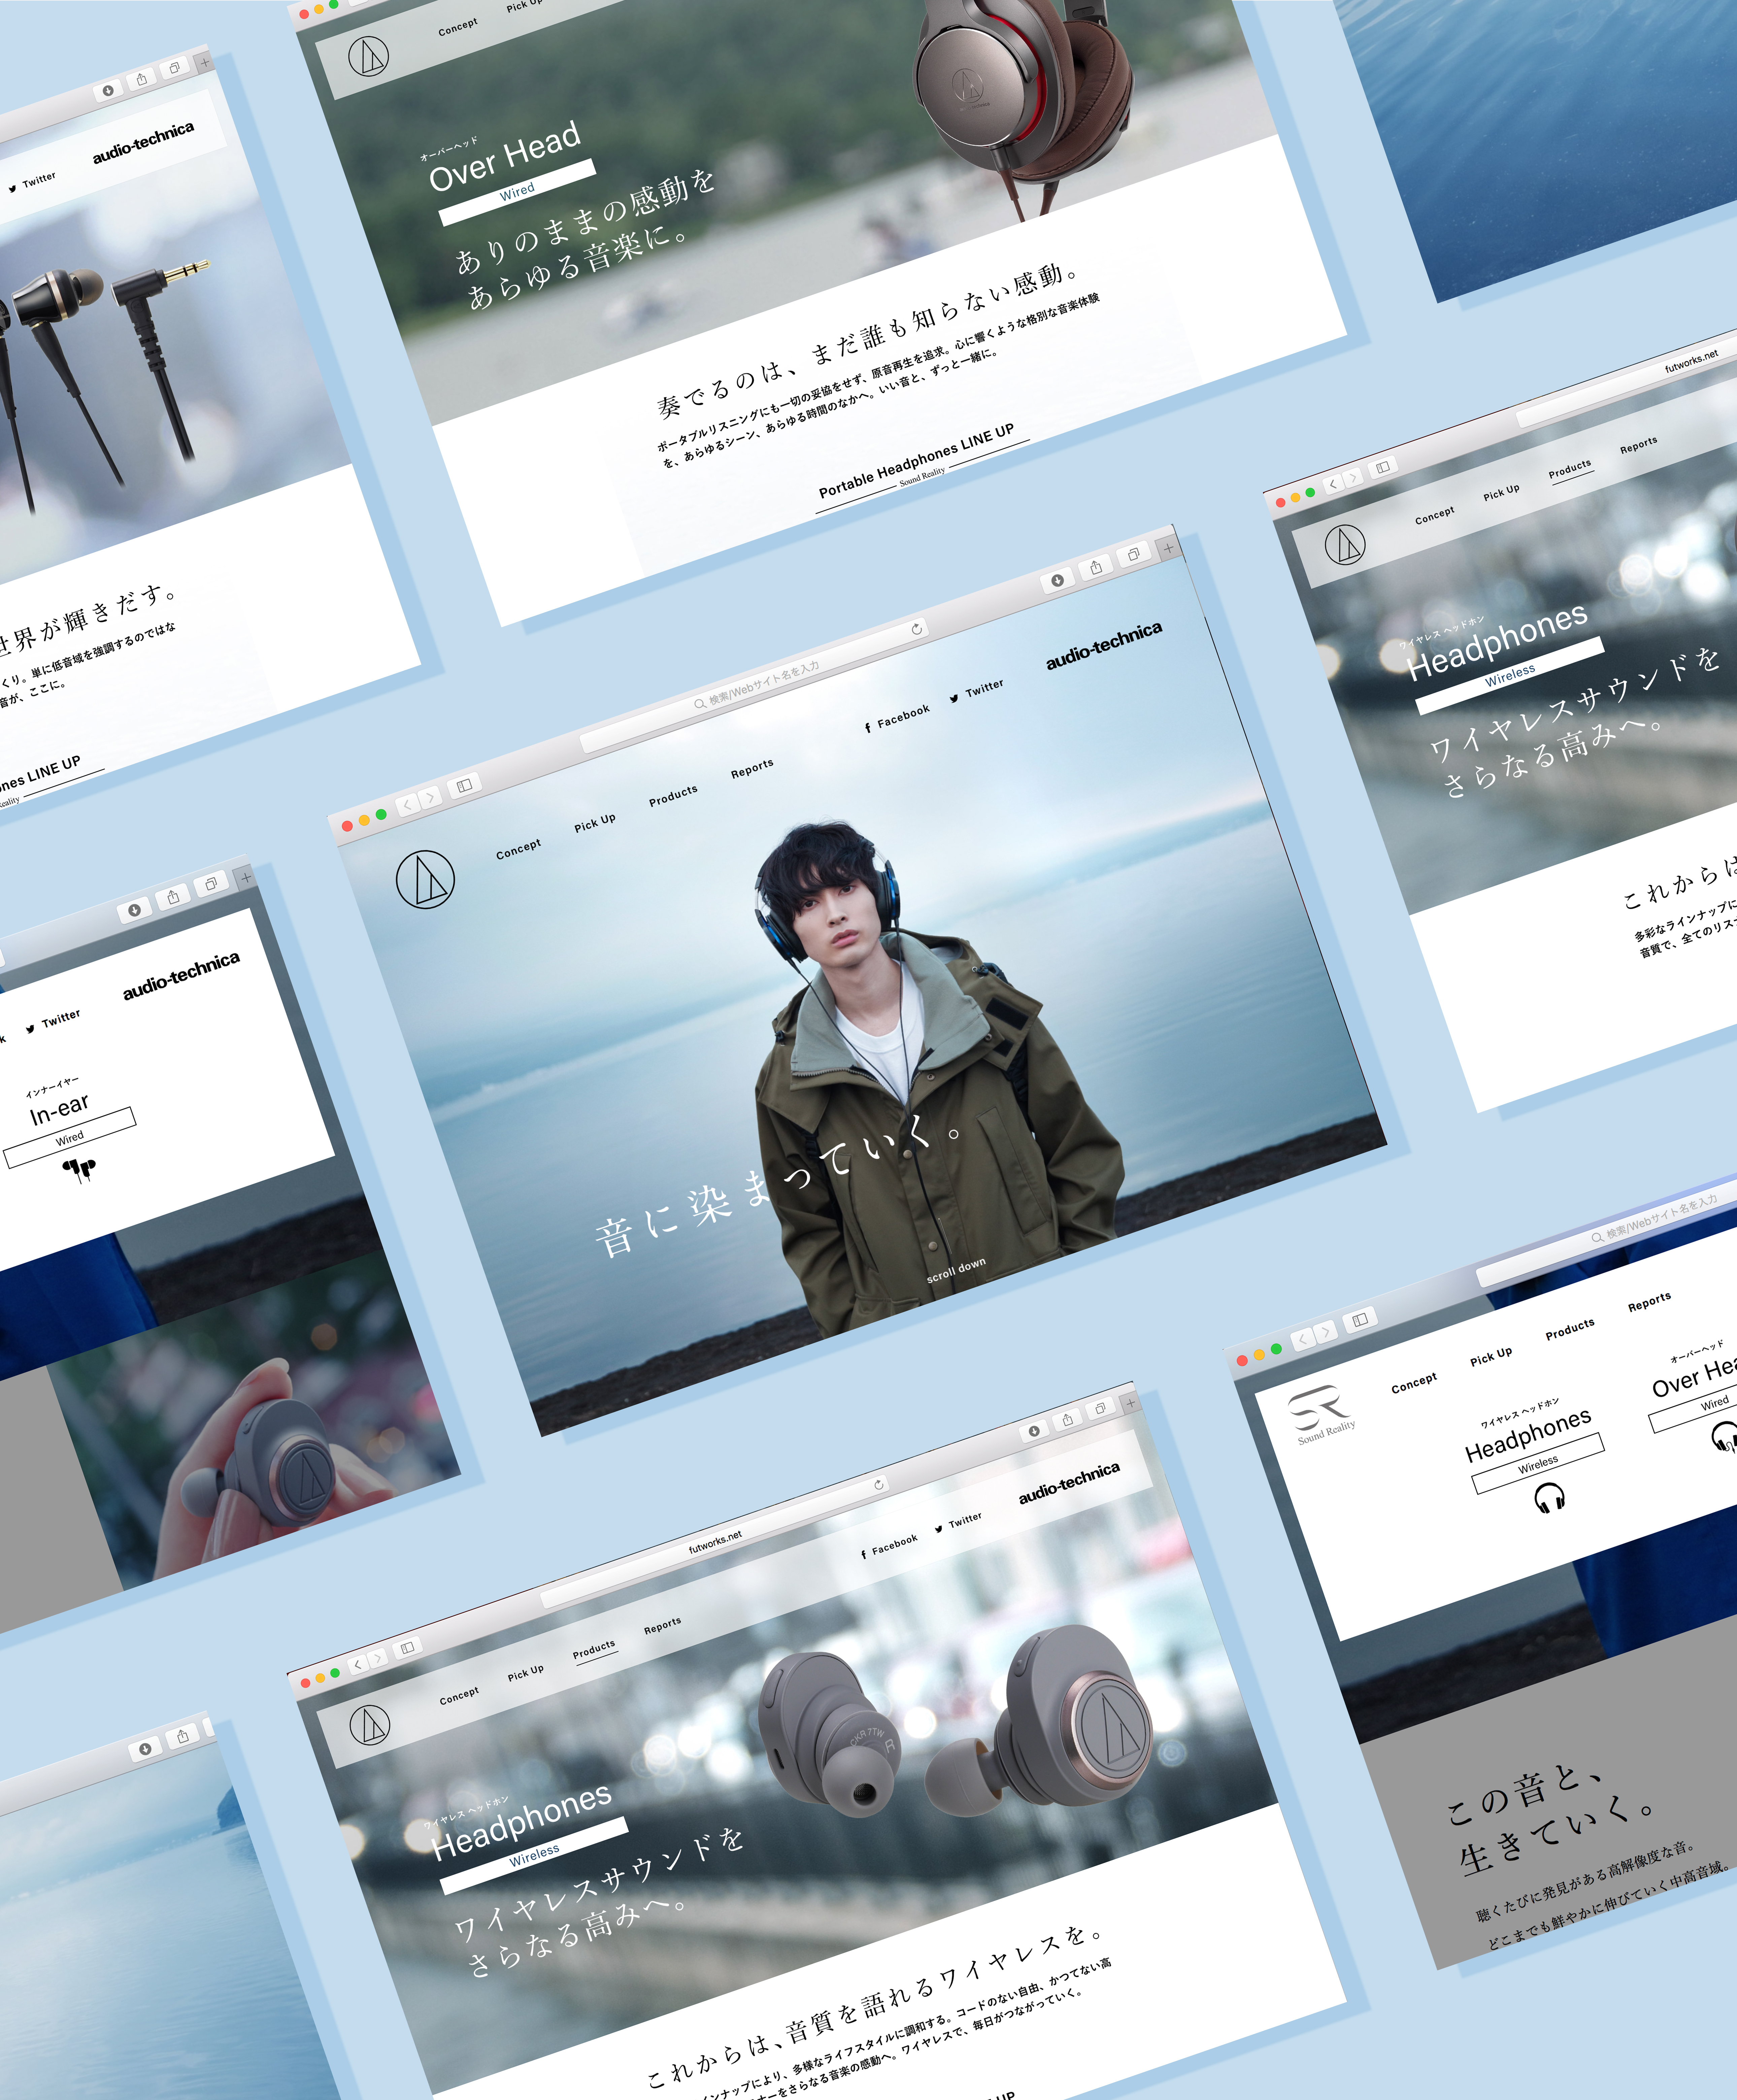This screenshot has height=2100, width=1737.
Task: Reload page in the man-in-parka hero window
Action: 916,629
